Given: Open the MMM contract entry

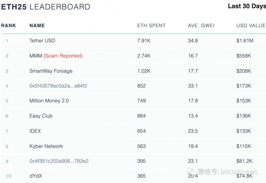Looking at the screenshot, I should pos(36,56).
